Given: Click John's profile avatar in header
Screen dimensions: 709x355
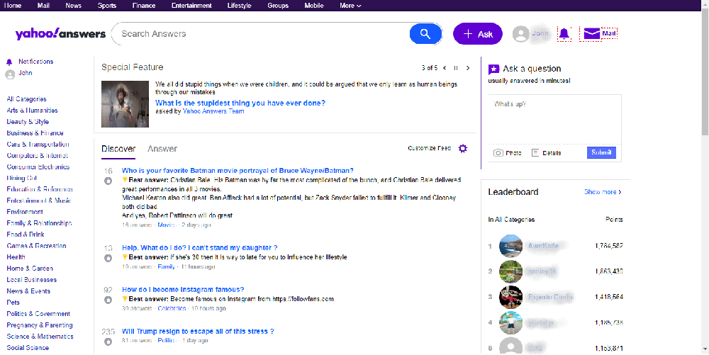Looking at the screenshot, I should tap(521, 33).
